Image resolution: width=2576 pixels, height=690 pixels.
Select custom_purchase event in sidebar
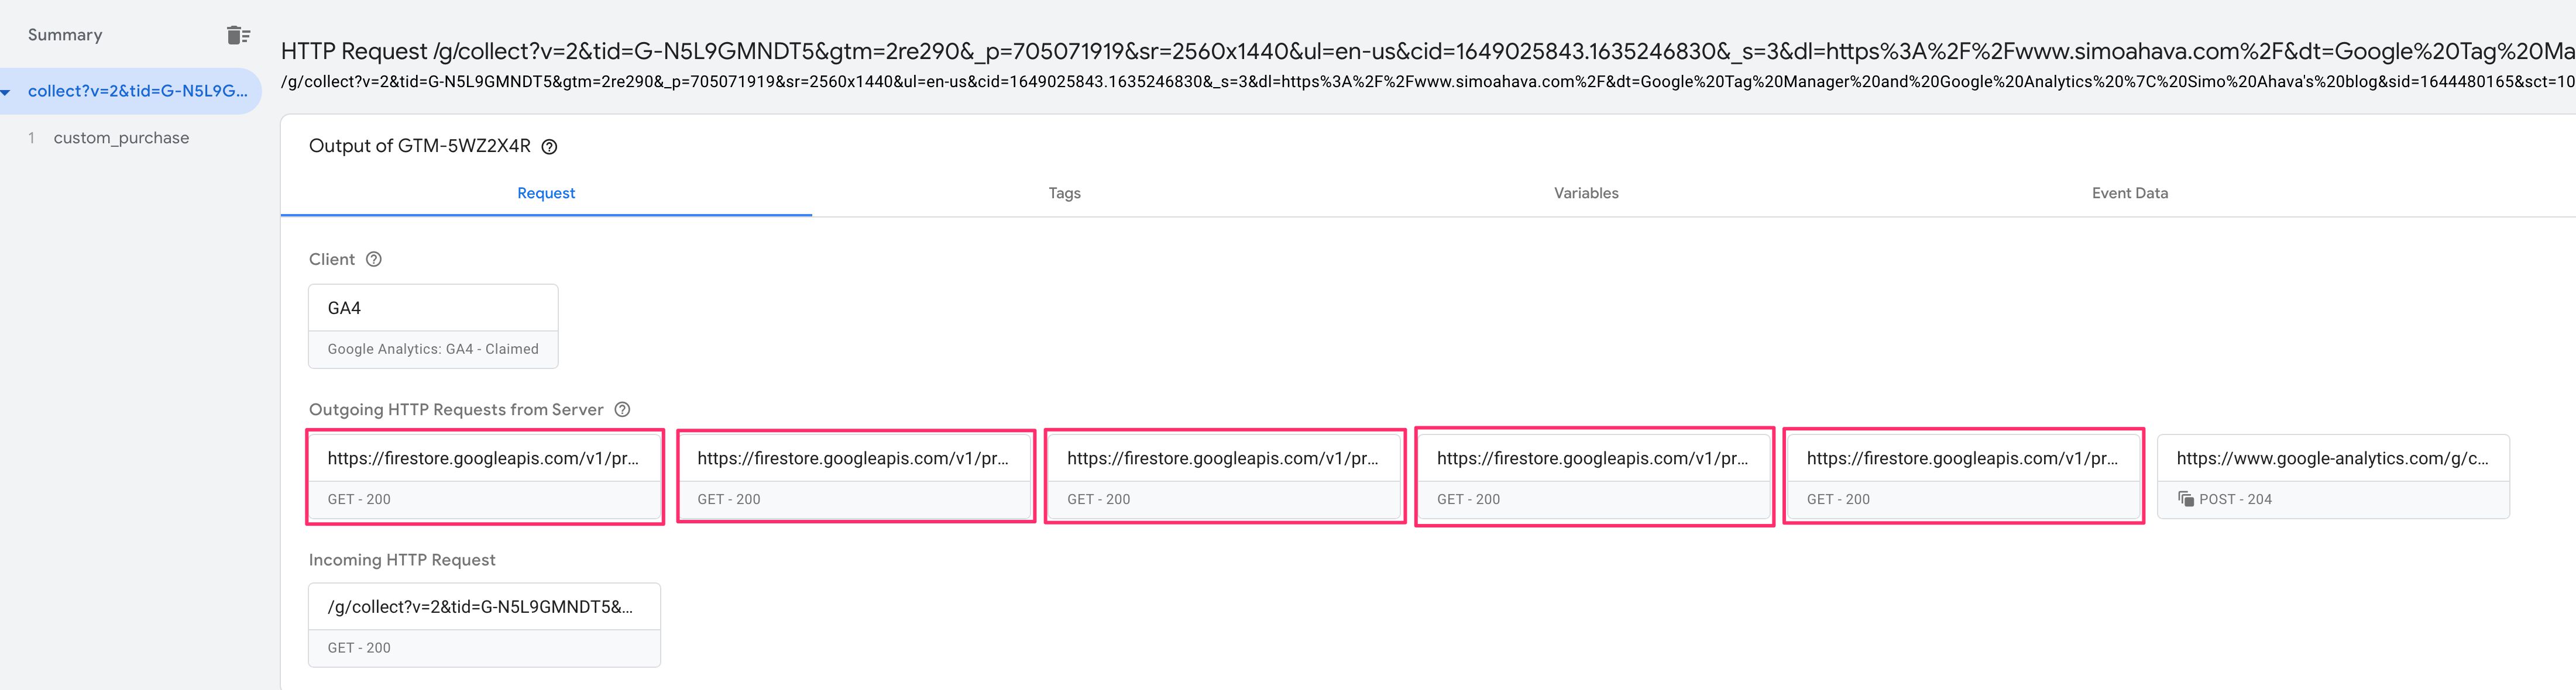pyautogui.click(x=121, y=138)
